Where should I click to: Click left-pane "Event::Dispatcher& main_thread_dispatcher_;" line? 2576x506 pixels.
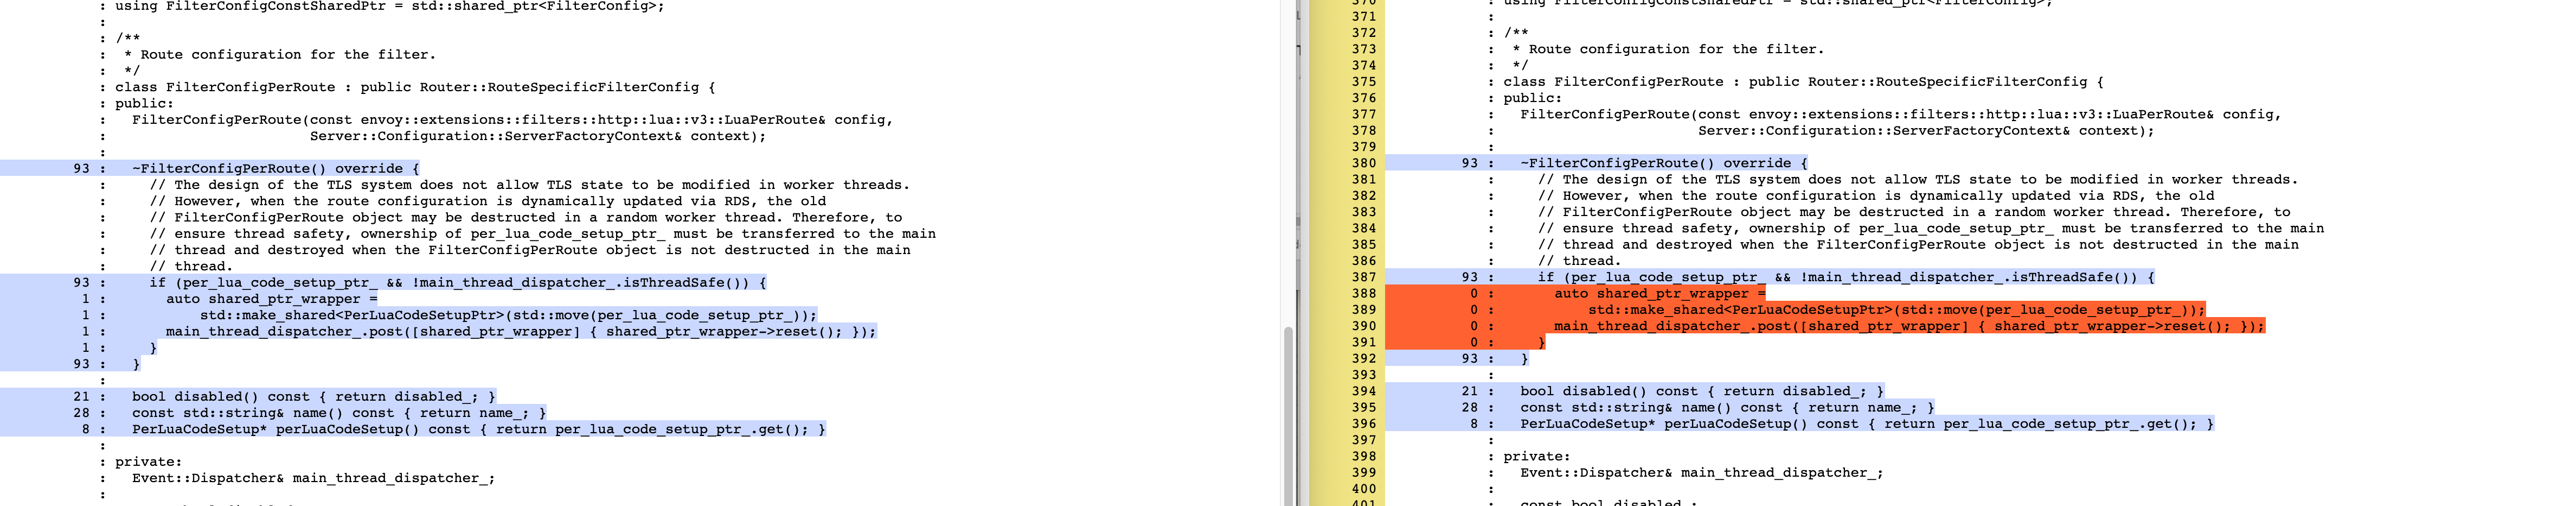(x=314, y=478)
